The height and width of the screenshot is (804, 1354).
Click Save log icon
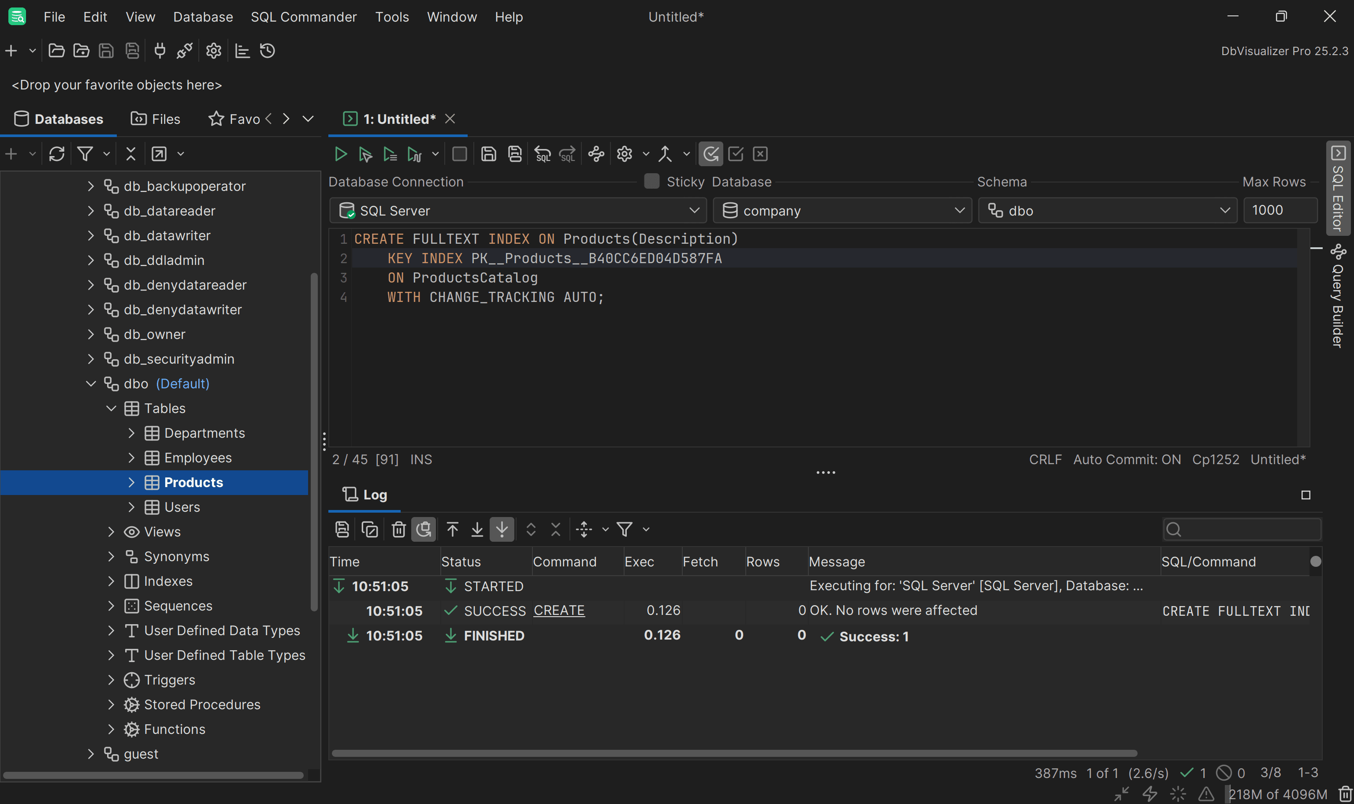(342, 529)
